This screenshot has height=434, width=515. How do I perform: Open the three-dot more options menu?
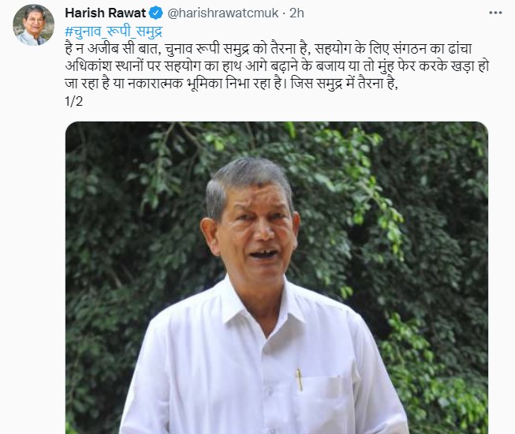[495, 13]
